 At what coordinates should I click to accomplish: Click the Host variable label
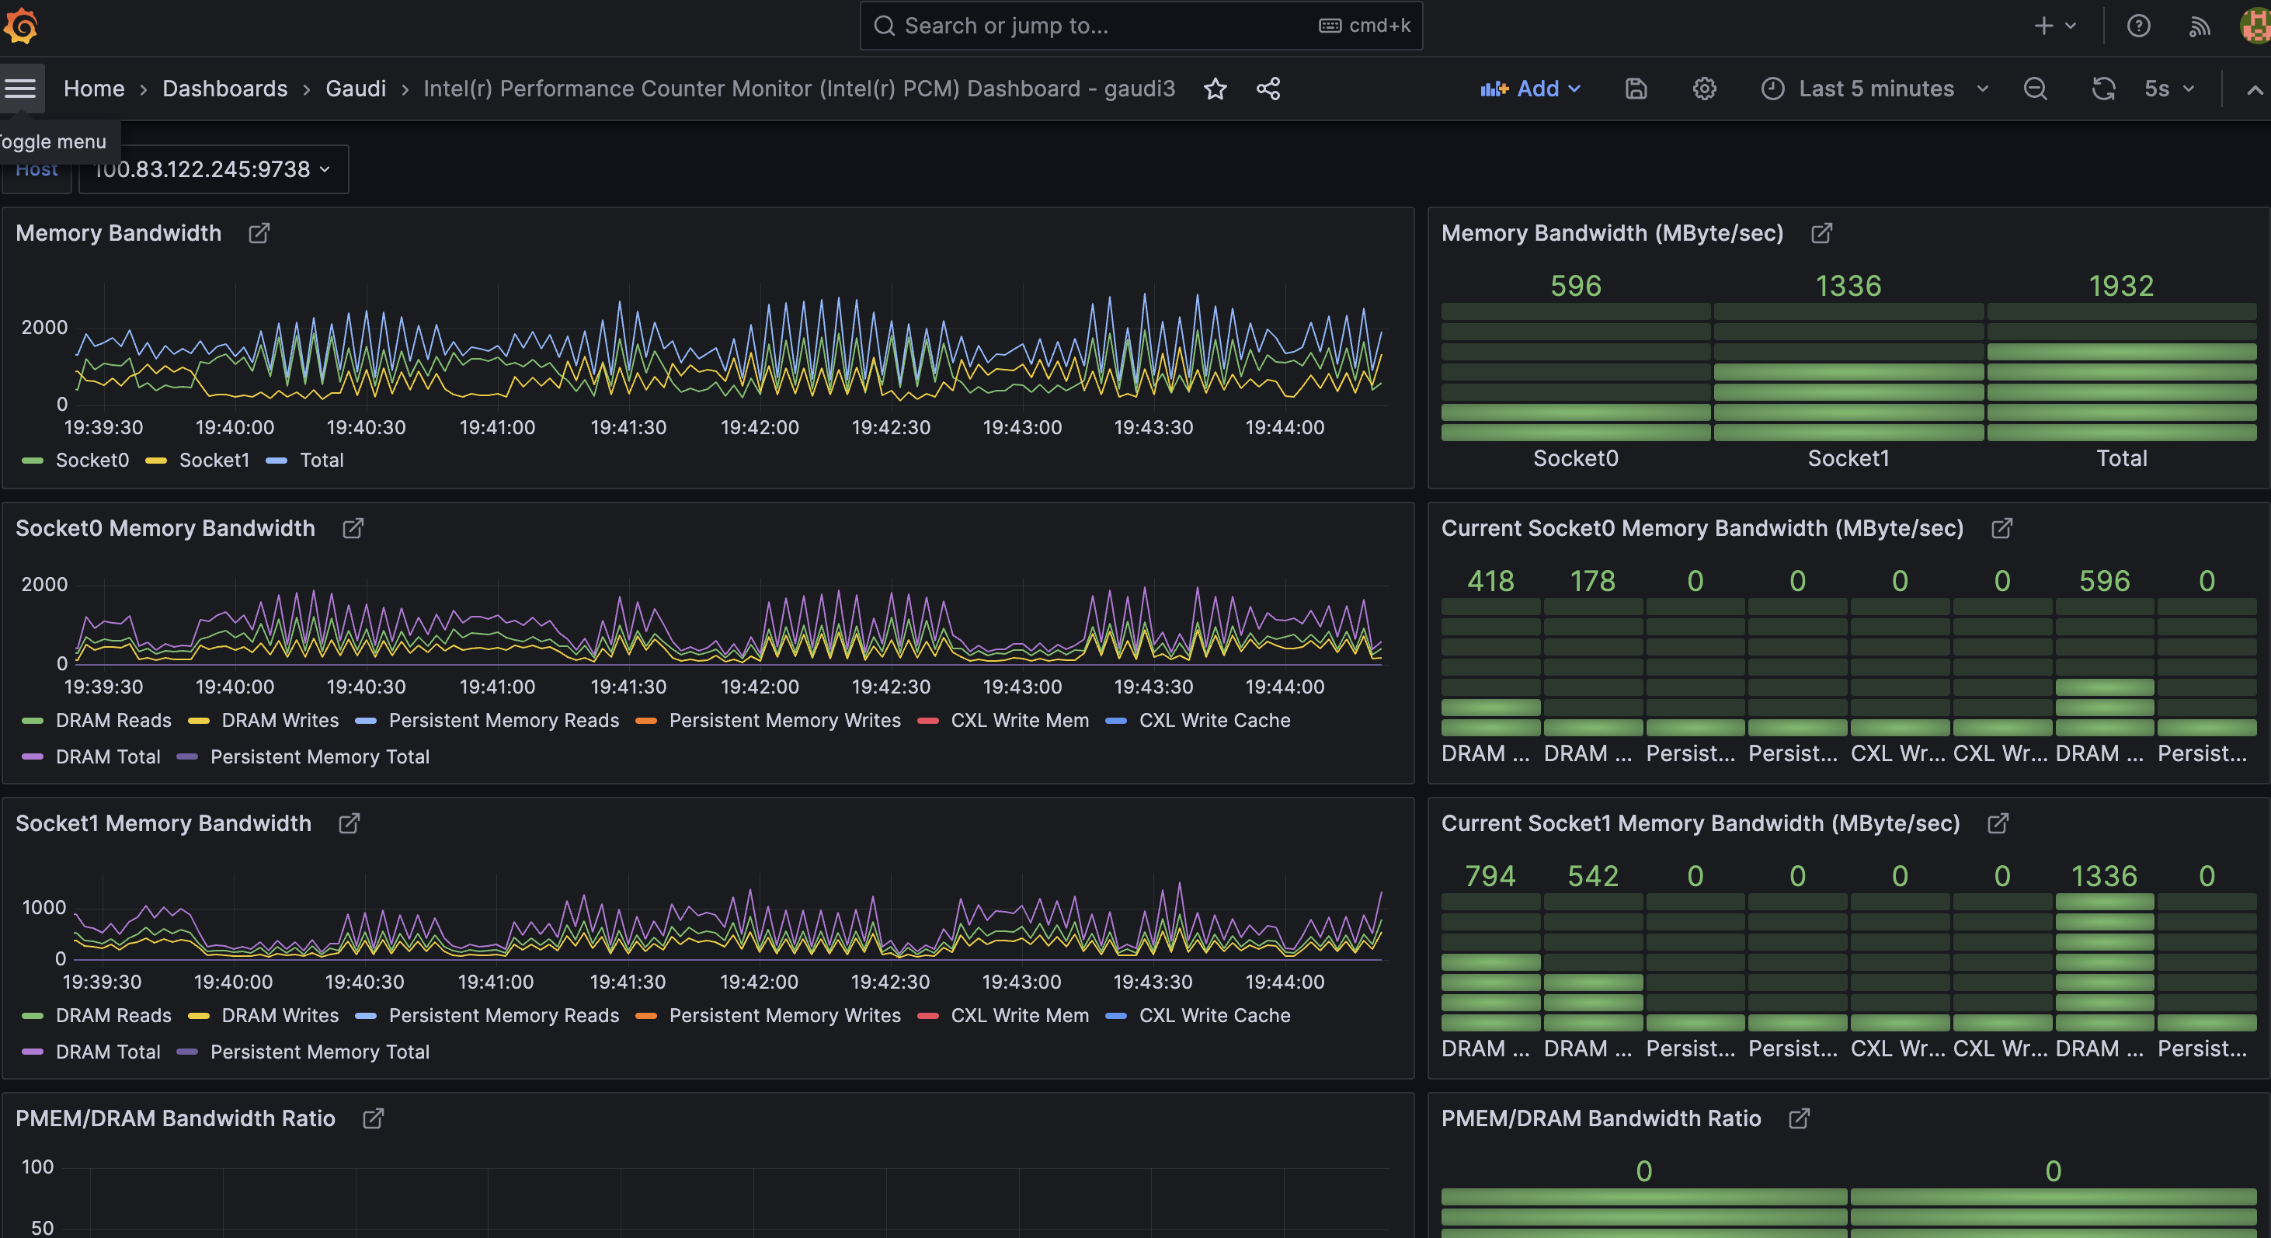click(37, 169)
